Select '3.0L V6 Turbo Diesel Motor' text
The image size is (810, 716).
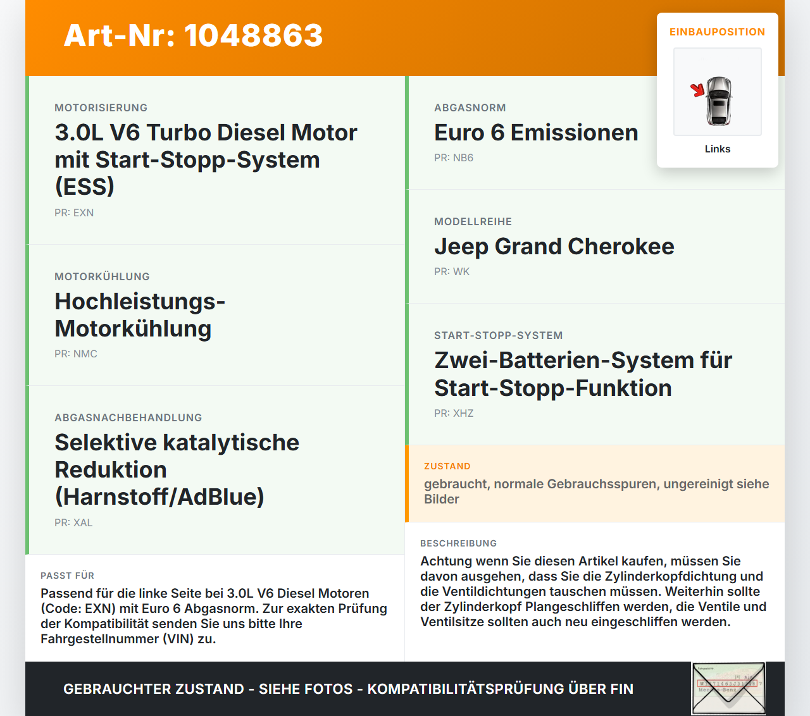pos(206,132)
